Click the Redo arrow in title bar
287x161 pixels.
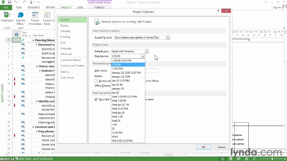coord(24,2)
